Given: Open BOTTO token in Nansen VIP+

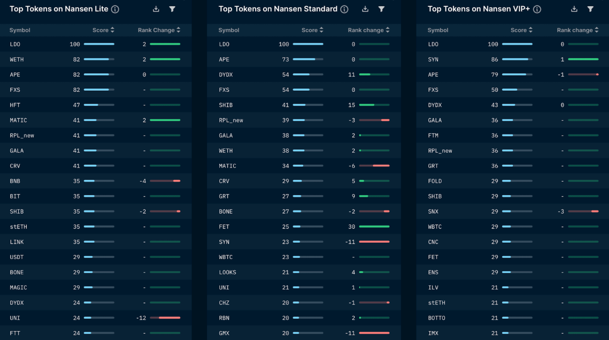Looking at the screenshot, I should click(437, 318).
